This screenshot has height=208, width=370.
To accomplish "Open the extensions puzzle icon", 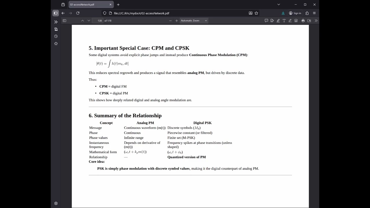I will pos(307,13).
